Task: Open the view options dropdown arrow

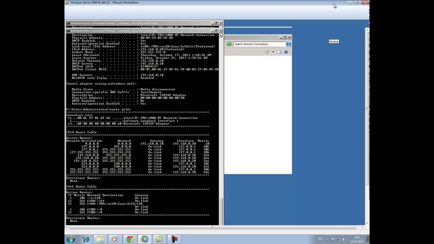Action: pos(273,52)
